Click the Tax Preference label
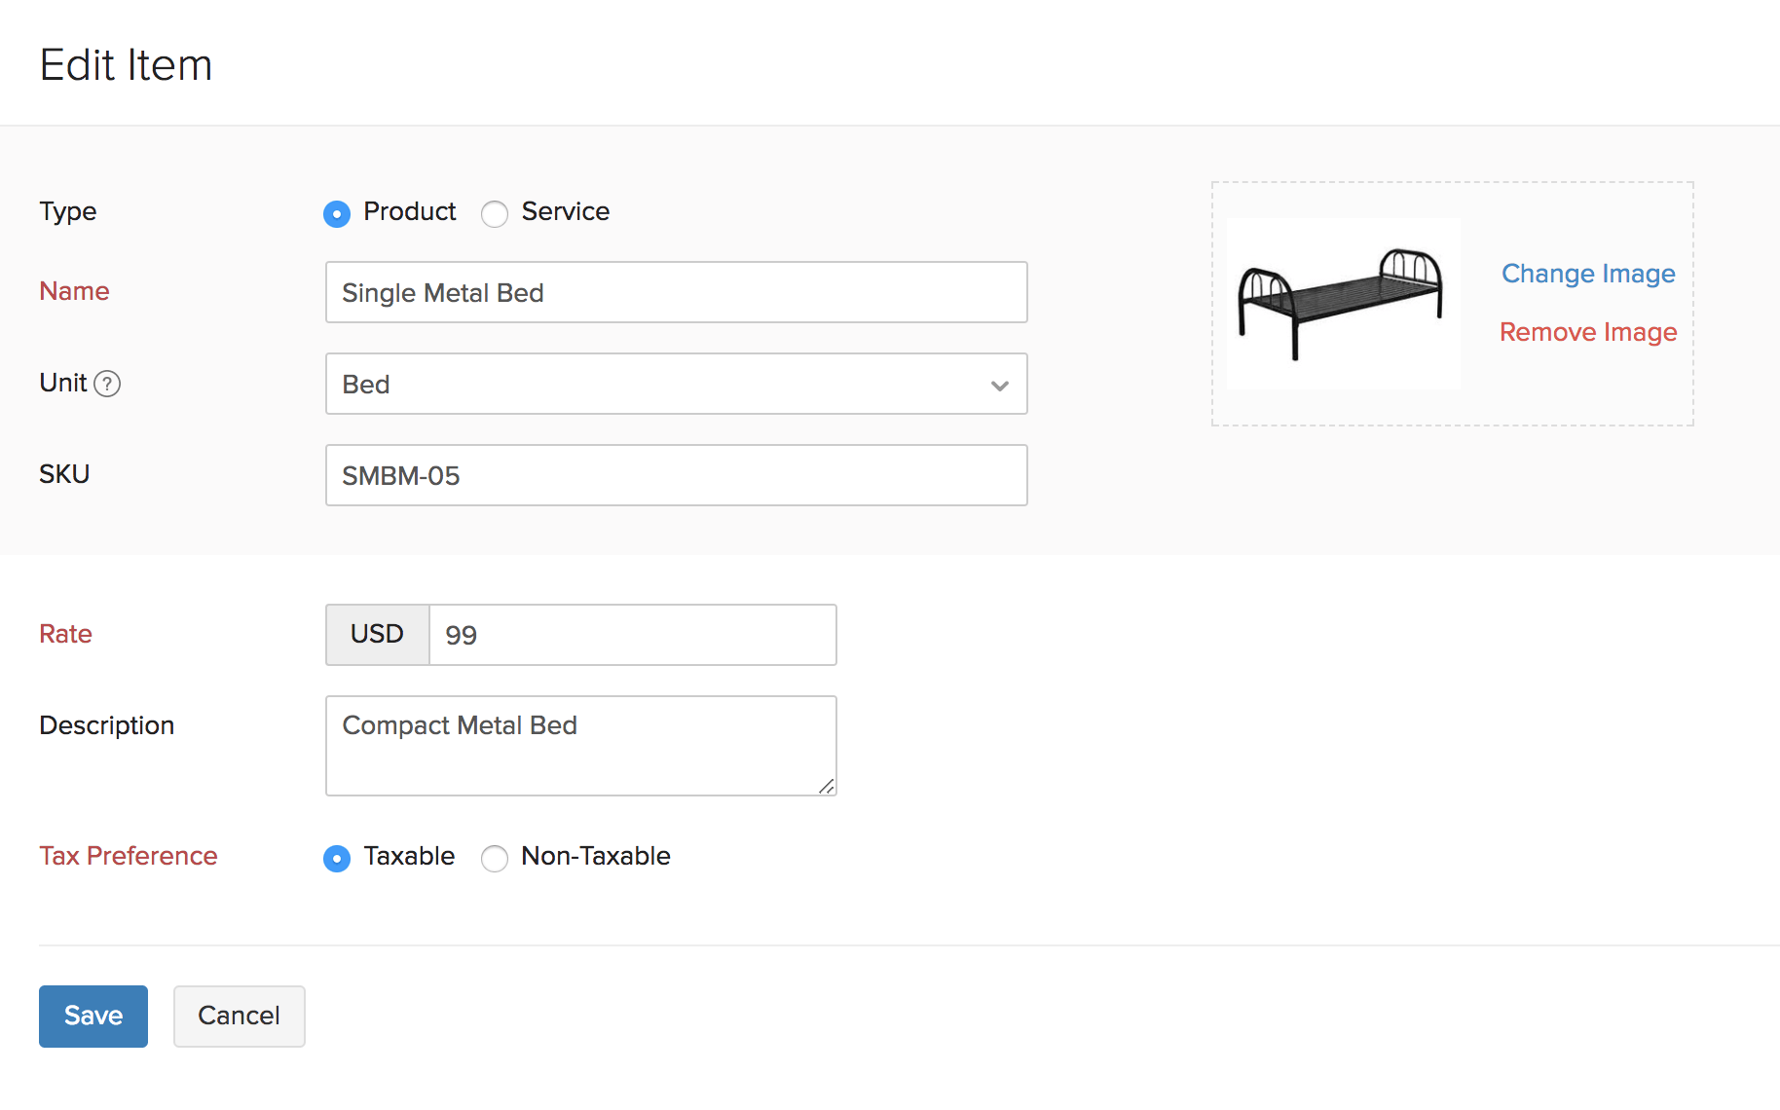Image resolution: width=1780 pixels, height=1110 pixels. (129, 856)
